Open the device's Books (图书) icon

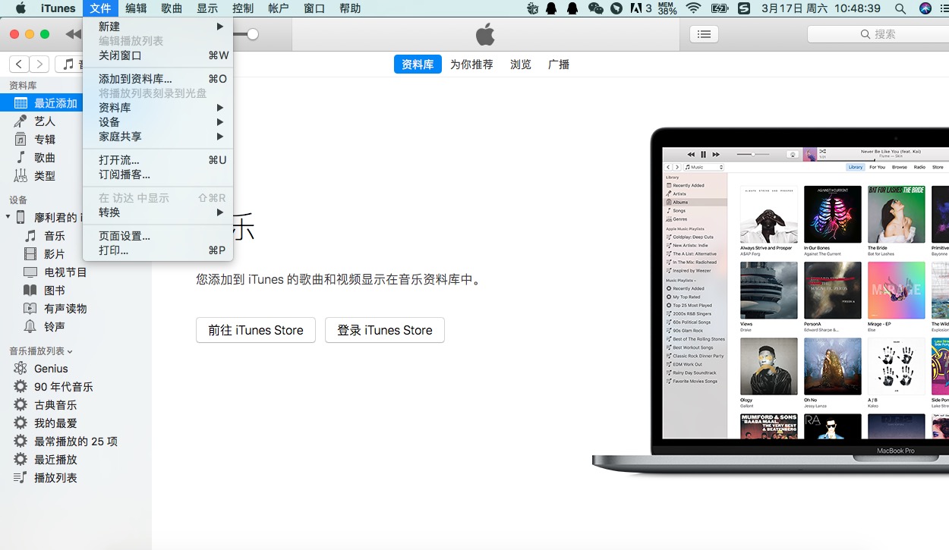(30, 291)
